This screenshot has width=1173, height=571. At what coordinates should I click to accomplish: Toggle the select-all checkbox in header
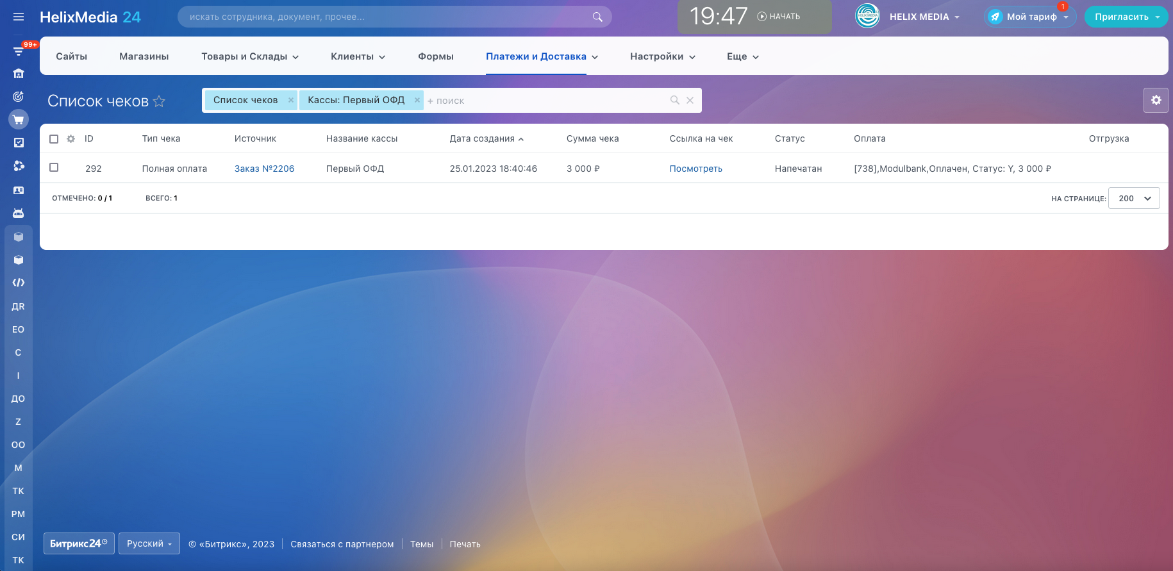point(54,139)
